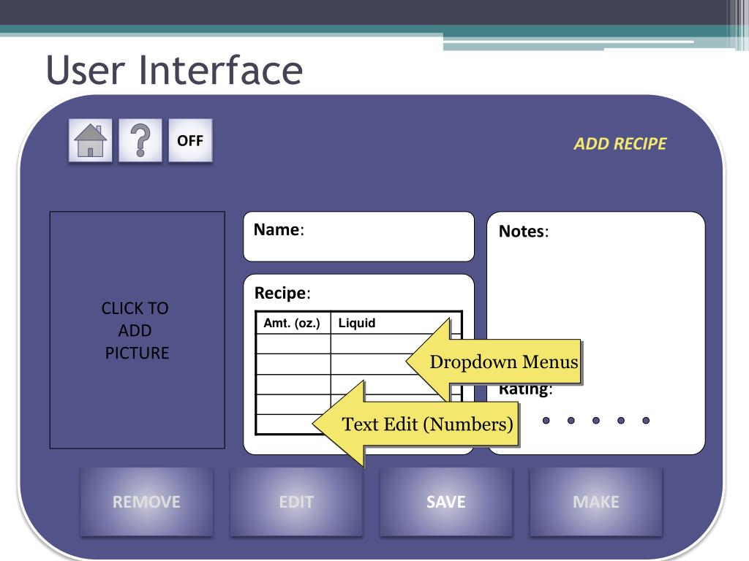Set rating to three dots
This screenshot has width=749, height=561.
595,420
